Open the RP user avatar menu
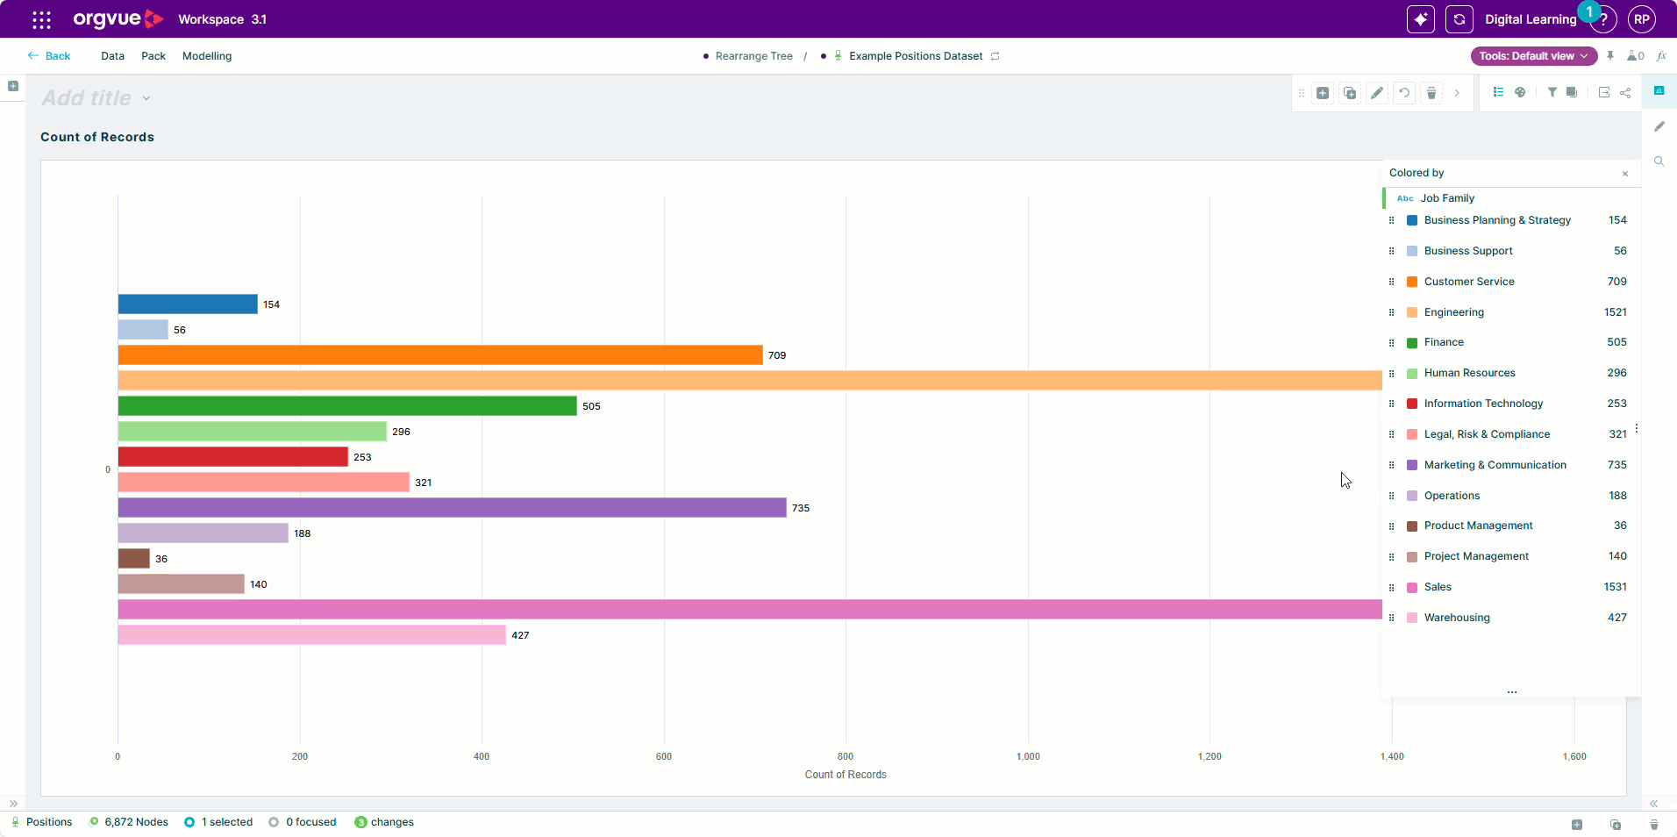The width and height of the screenshot is (1677, 837). coord(1642,19)
